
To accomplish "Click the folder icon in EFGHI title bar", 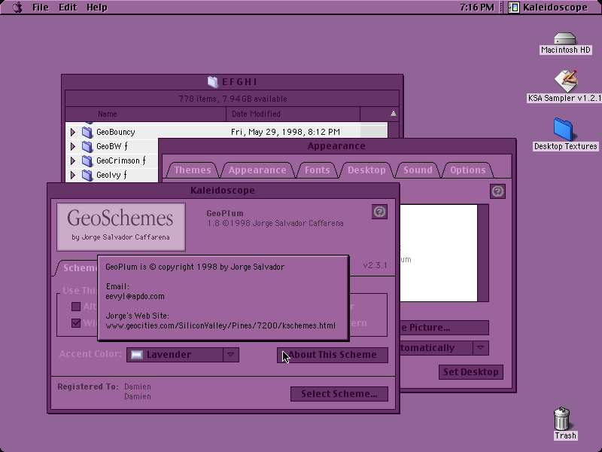I will click(x=213, y=81).
